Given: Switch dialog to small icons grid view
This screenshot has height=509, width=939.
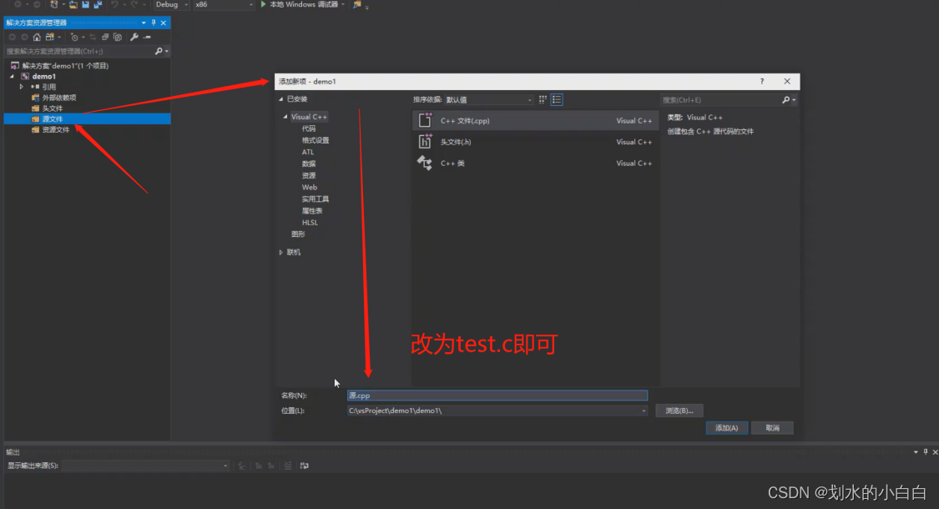Looking at the screenshot, I should point(543,99).
